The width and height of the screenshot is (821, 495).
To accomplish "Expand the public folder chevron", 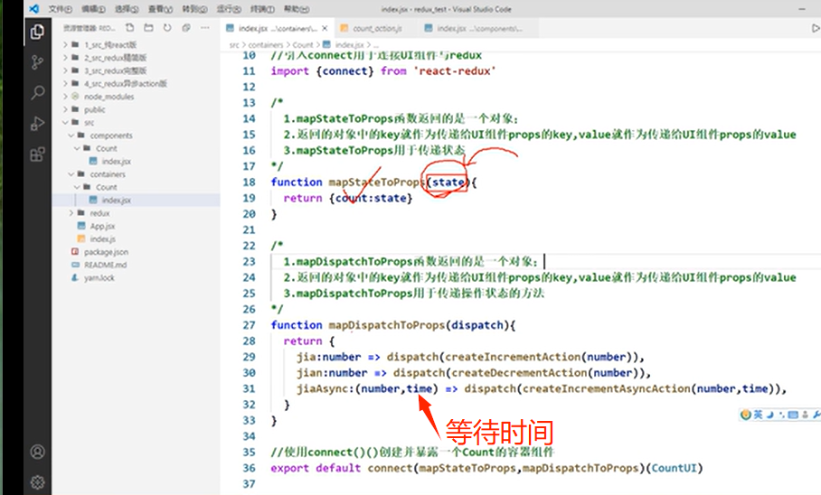I will (x=65, y=109).
